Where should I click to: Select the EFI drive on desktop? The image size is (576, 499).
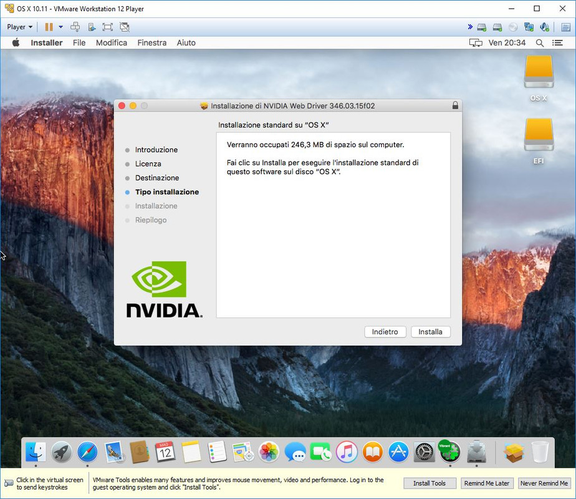click(539, 141)
